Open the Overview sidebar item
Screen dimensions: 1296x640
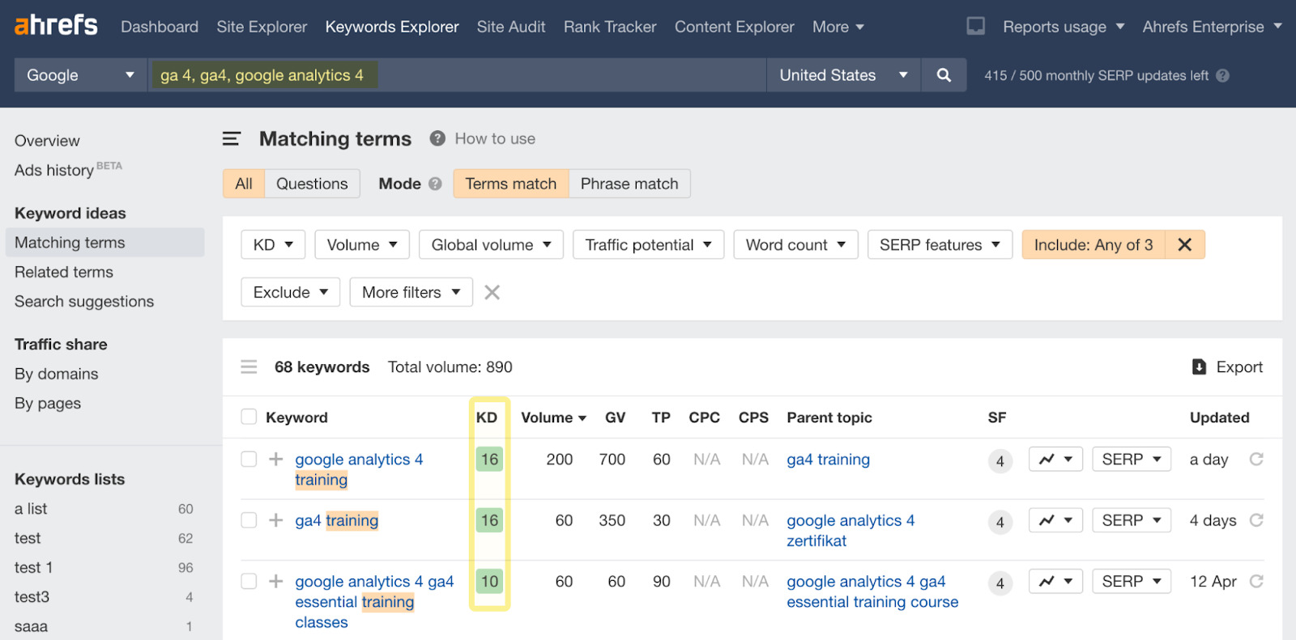pos(47,141)
